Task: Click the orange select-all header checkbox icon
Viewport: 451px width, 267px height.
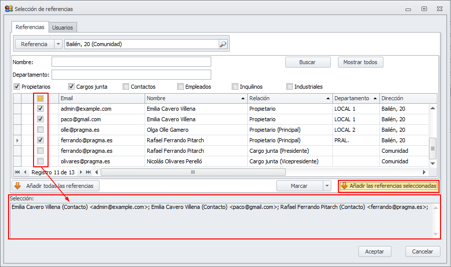Action: (41, 98)
